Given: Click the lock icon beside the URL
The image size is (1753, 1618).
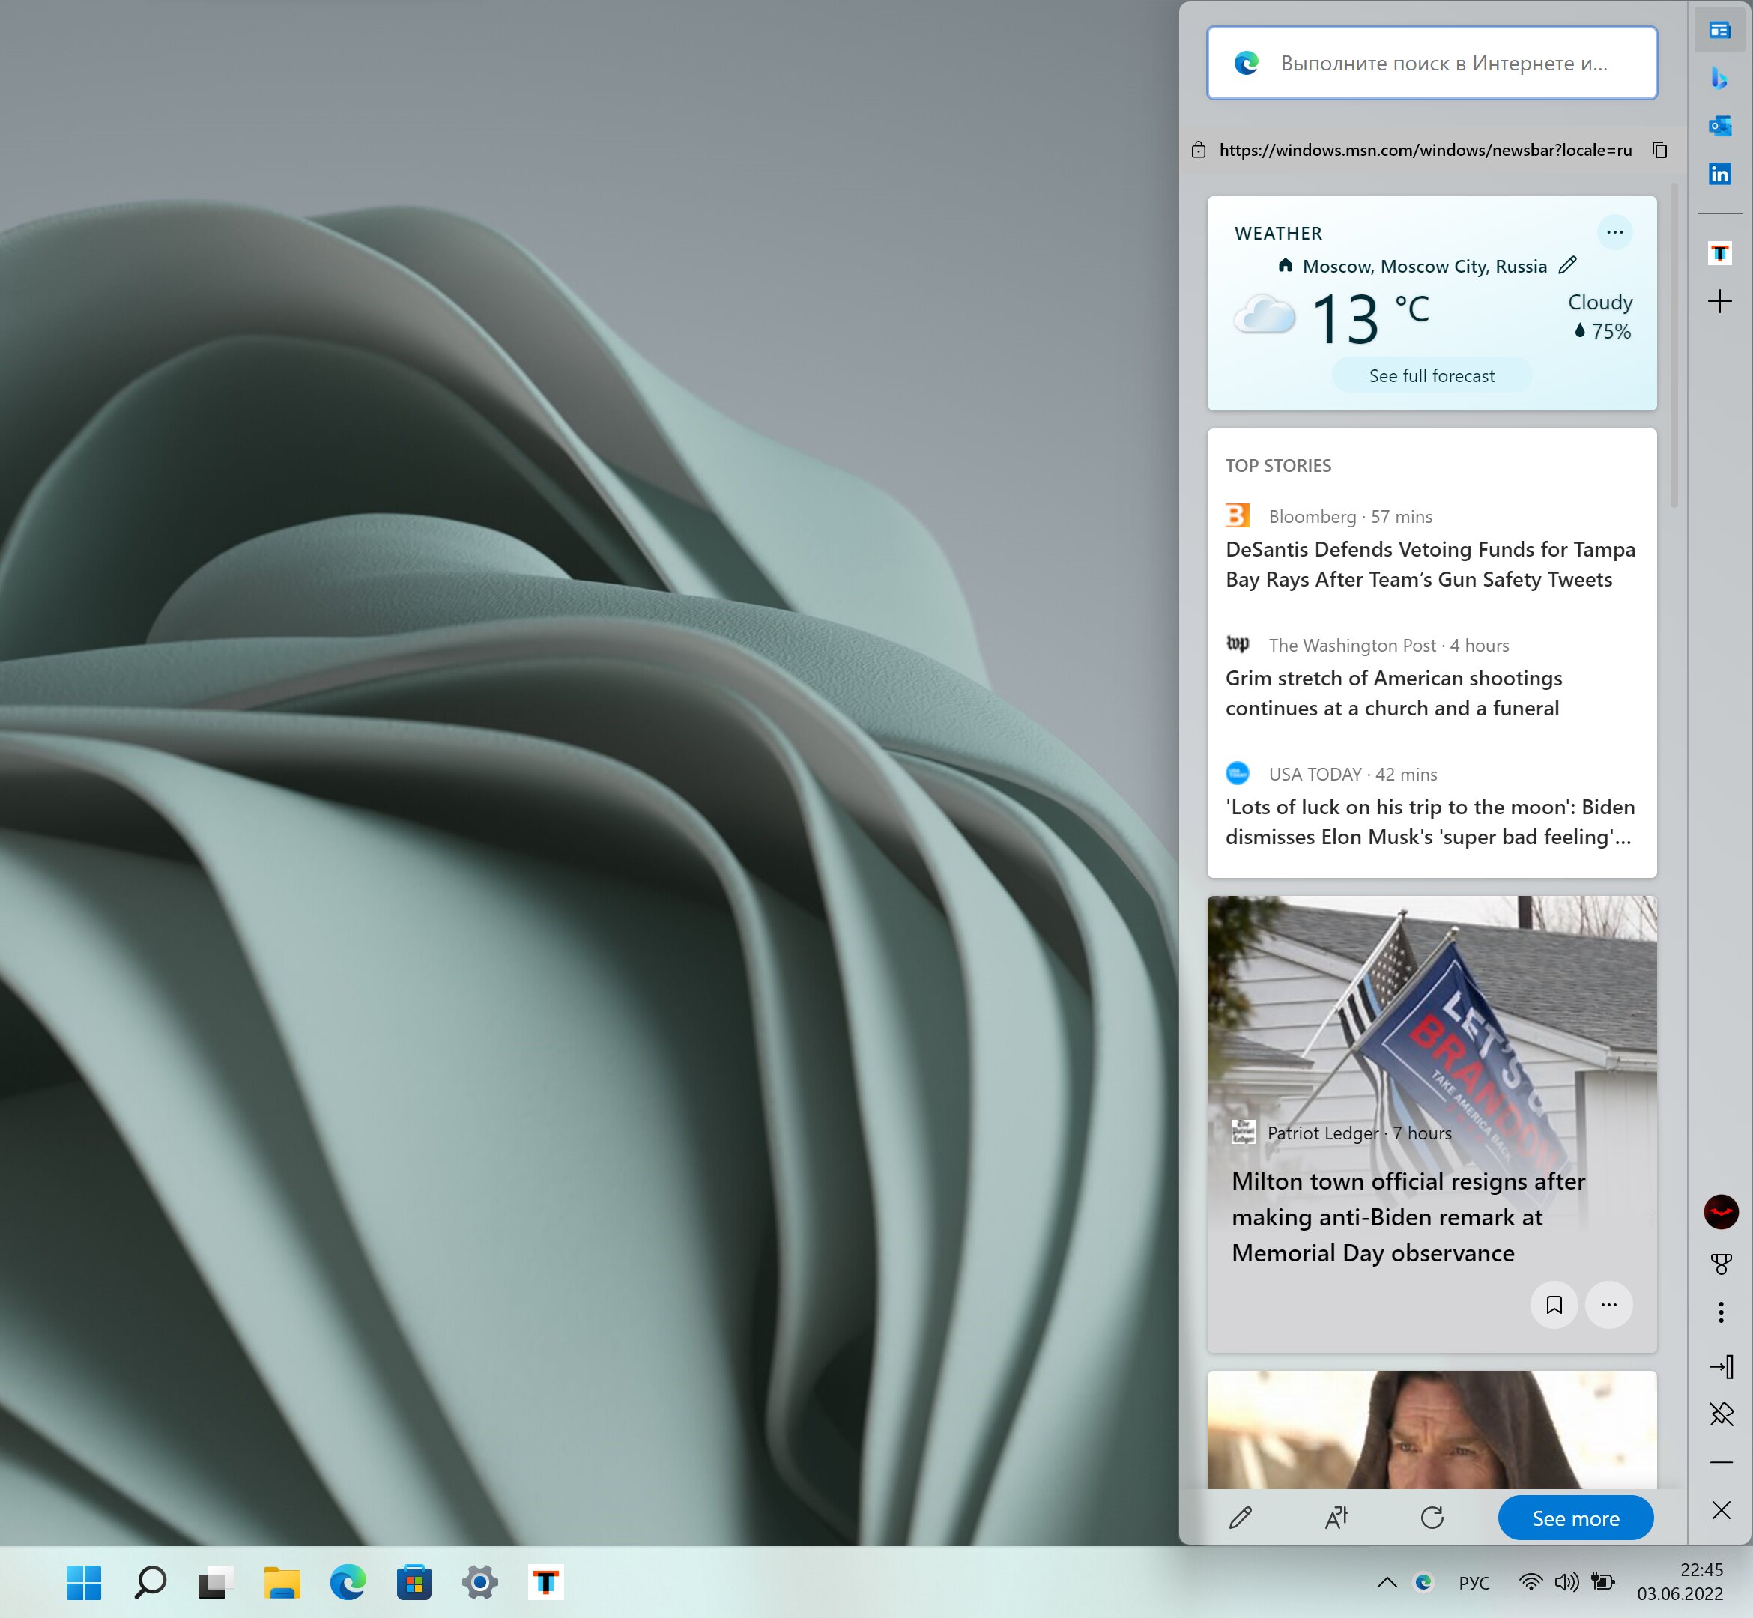Looking at the screenshot, I should click(x=1199, y=150).
